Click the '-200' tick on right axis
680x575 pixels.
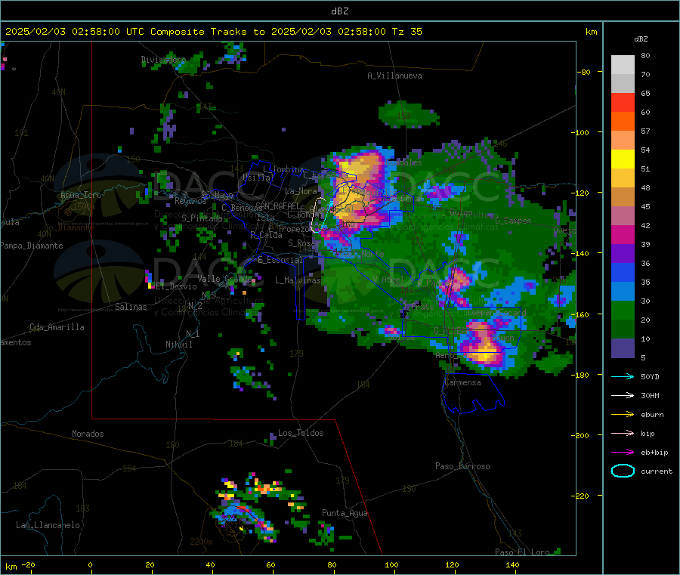tap(582, 435)
